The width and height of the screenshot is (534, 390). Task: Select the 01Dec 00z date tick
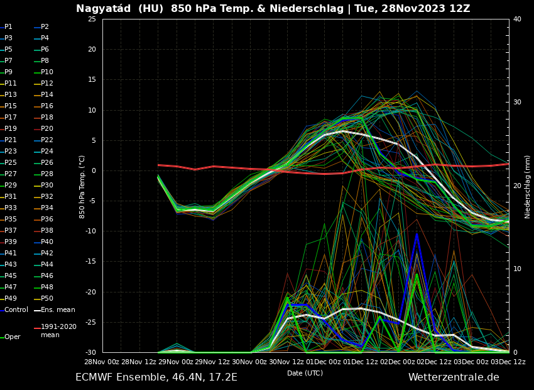pos(325,362)
